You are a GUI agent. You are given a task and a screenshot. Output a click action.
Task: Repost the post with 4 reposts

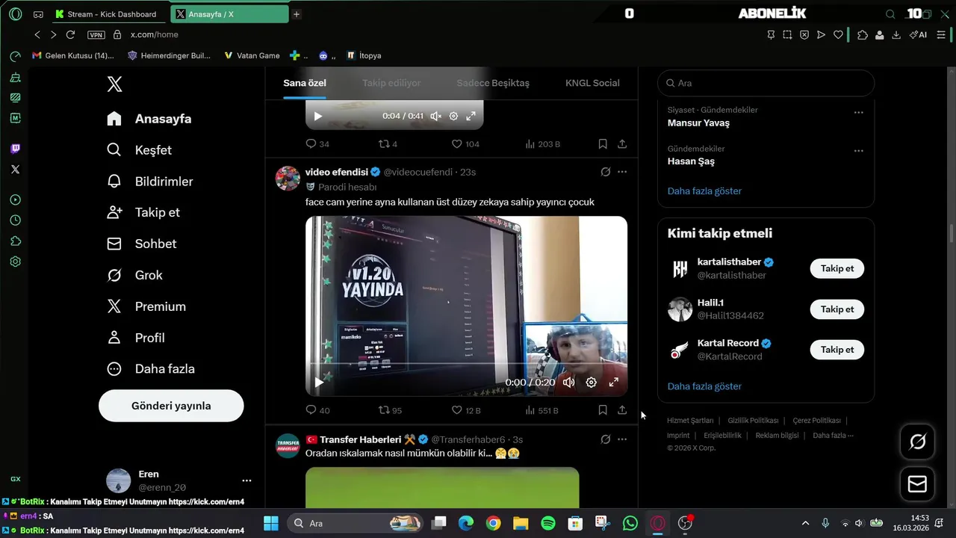[388, 143]
